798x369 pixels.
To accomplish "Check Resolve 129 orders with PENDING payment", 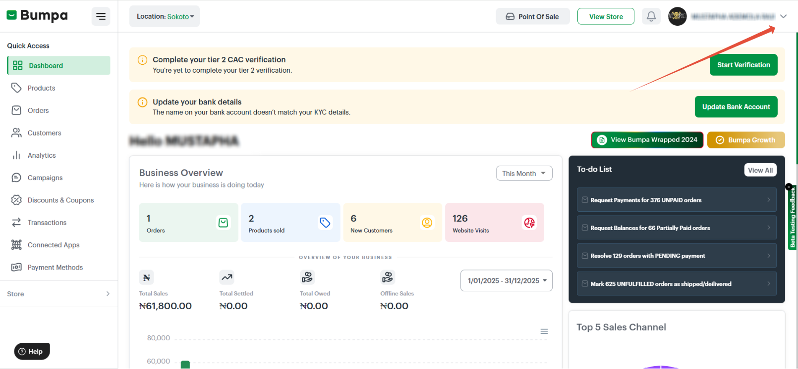I will click(585, 255).
